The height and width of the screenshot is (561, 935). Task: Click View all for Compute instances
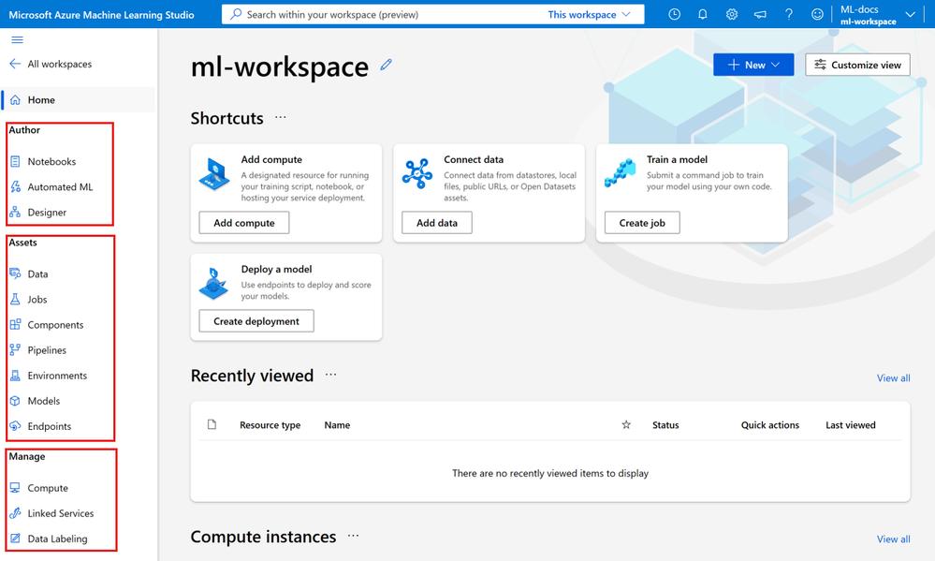893,539
